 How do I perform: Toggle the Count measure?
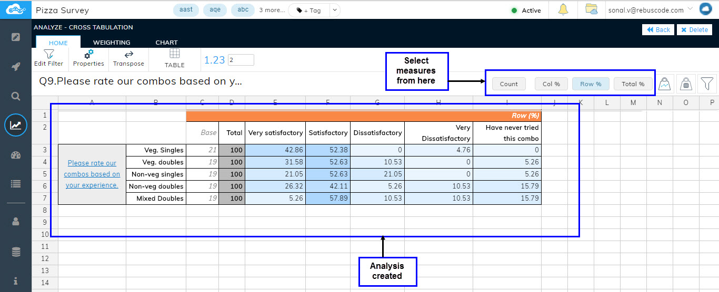coord(509,84)
